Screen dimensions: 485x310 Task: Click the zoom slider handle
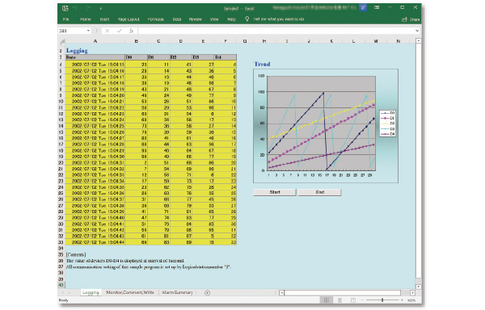[382, 300]
